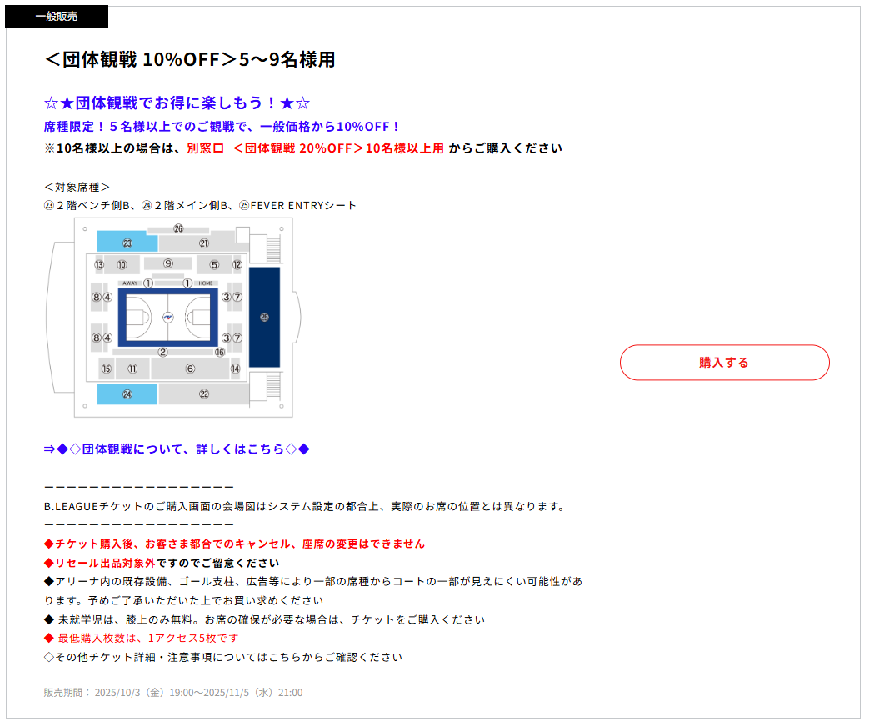The width and height of the screenshot is (869, 727).
Task: Select light blue seat zone 24 on map
Action: coord(127,394)
